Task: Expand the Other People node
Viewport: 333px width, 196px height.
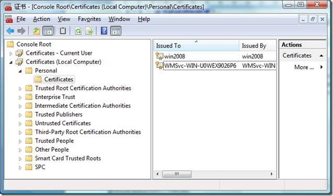Action: (20, 150)
